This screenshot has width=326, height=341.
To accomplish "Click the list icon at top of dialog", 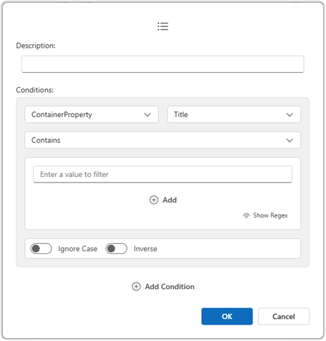I will coord(163,26).
